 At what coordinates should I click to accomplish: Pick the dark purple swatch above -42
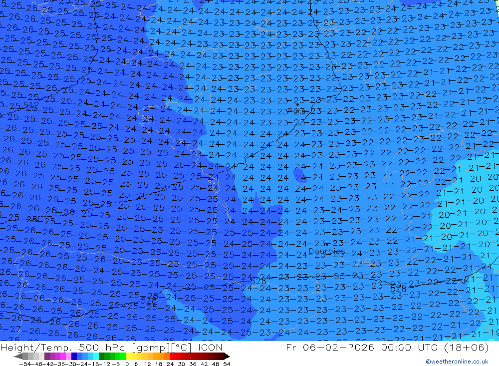(47, 357)
